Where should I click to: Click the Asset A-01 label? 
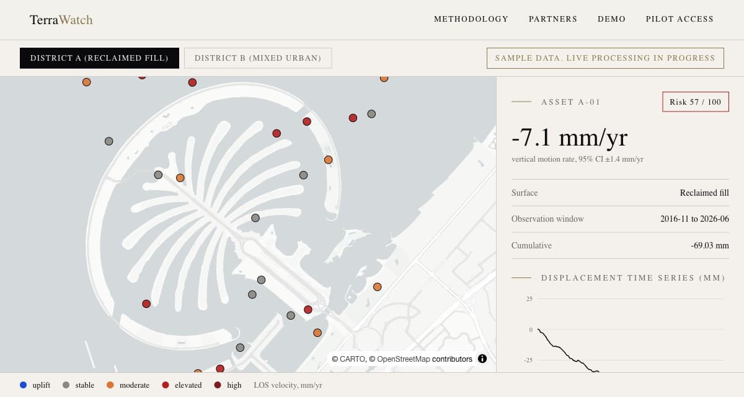571,102
